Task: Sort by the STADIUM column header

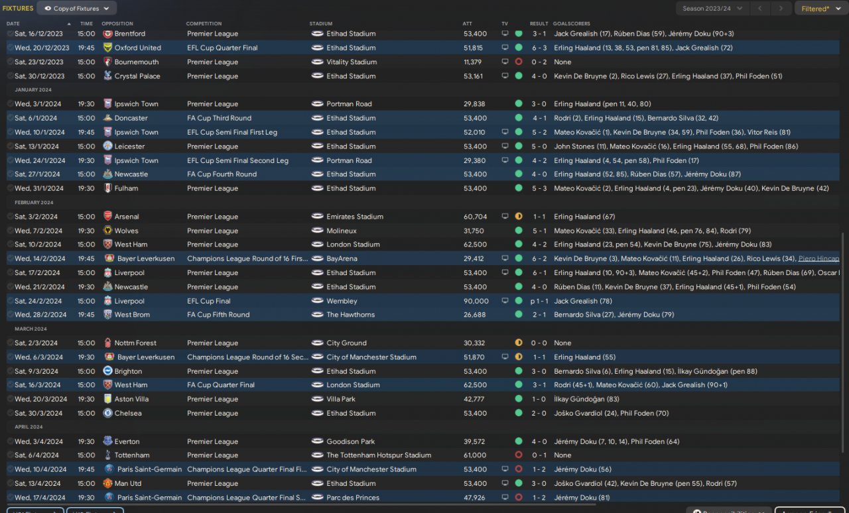Action: point(321,24)
